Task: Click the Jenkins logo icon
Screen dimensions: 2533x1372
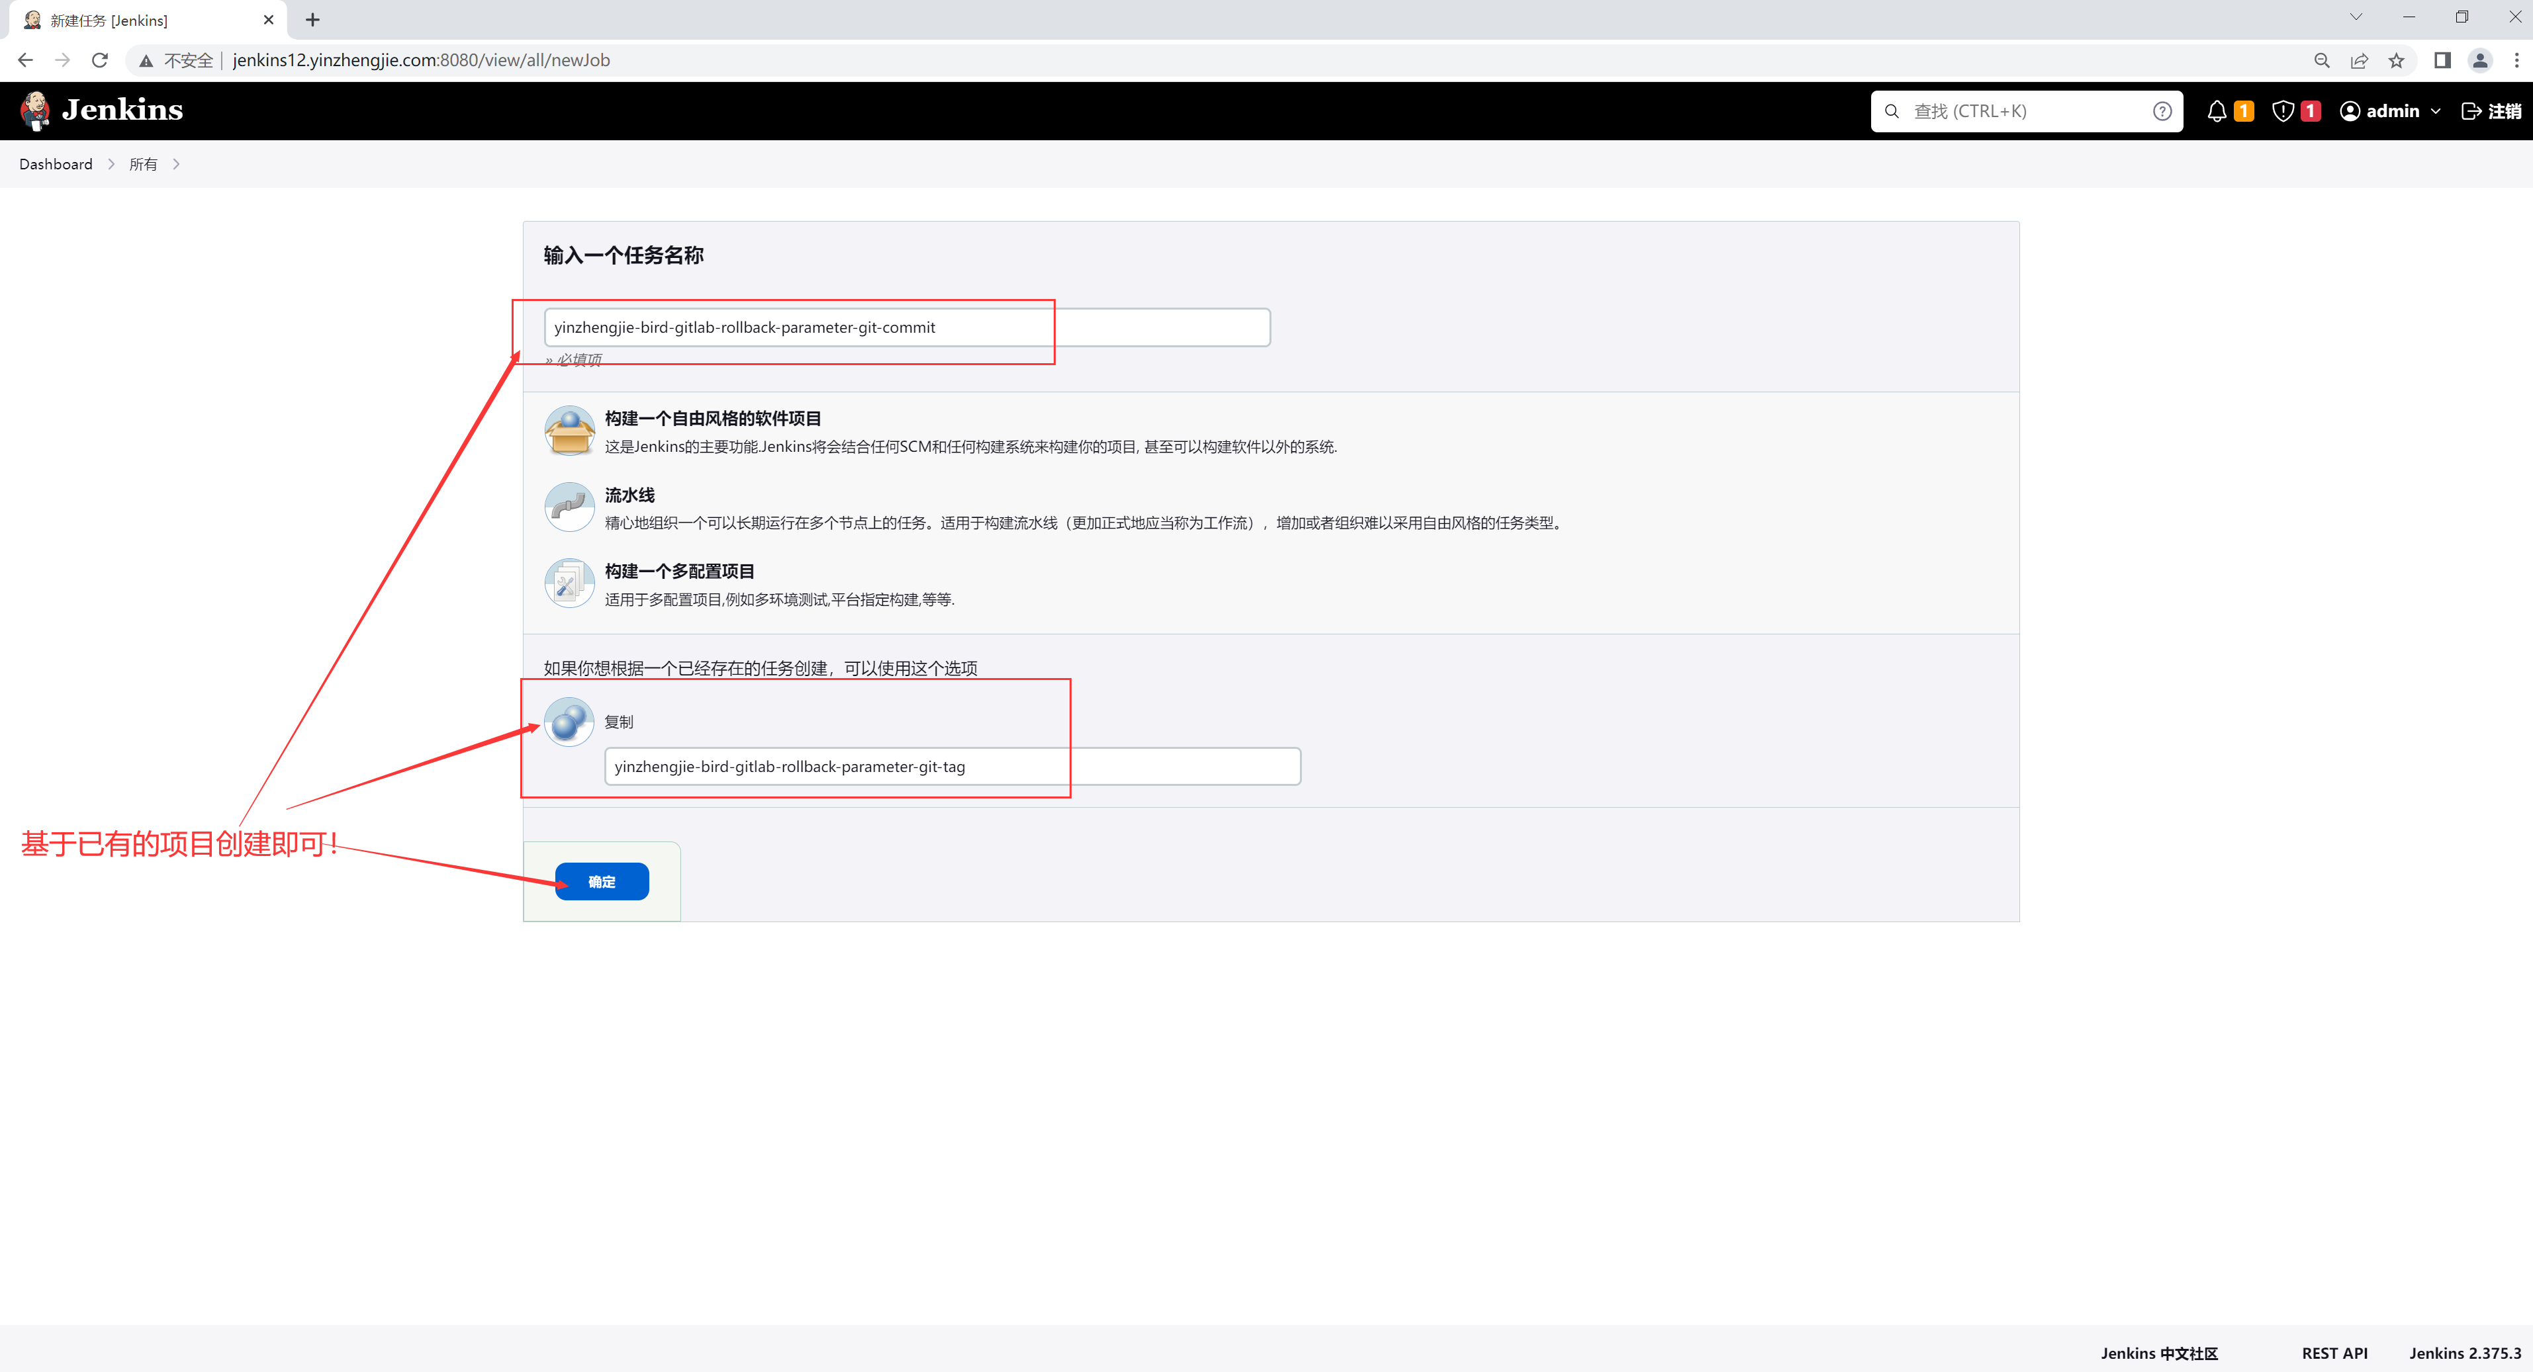Action: click(35, 110)
